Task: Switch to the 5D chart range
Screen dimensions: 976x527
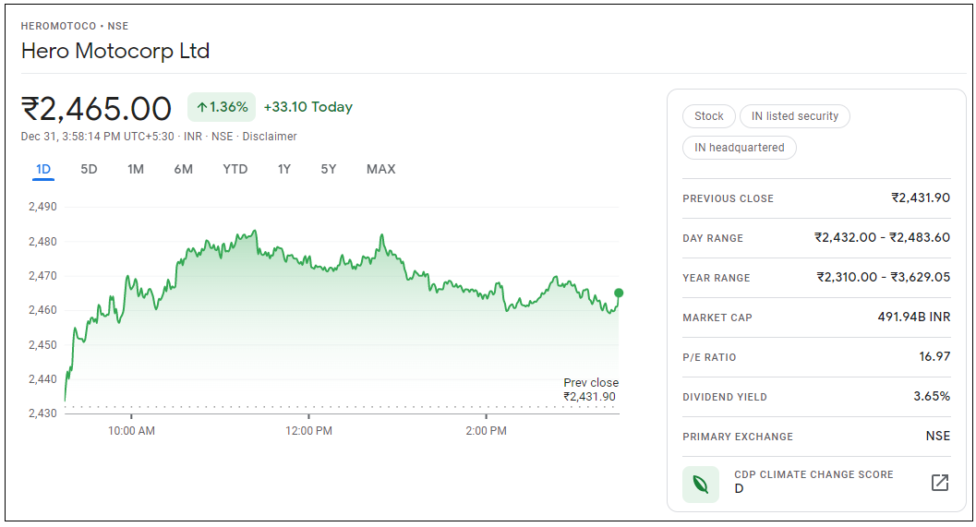Action: 89,169
